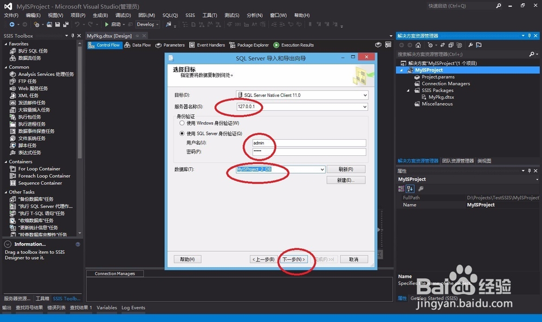This screenshot has height=322, width=542.
Task: Open the 调试(D) menu
Action: [123, 15]
